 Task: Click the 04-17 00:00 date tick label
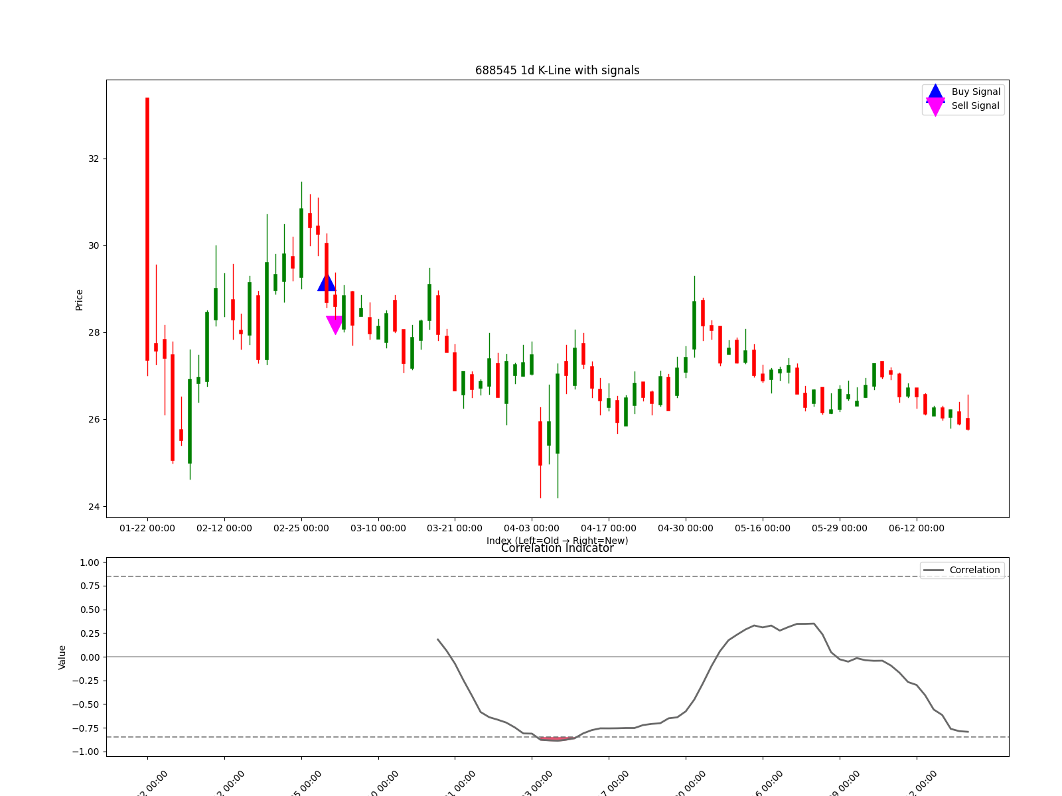[x=609, y=528]
